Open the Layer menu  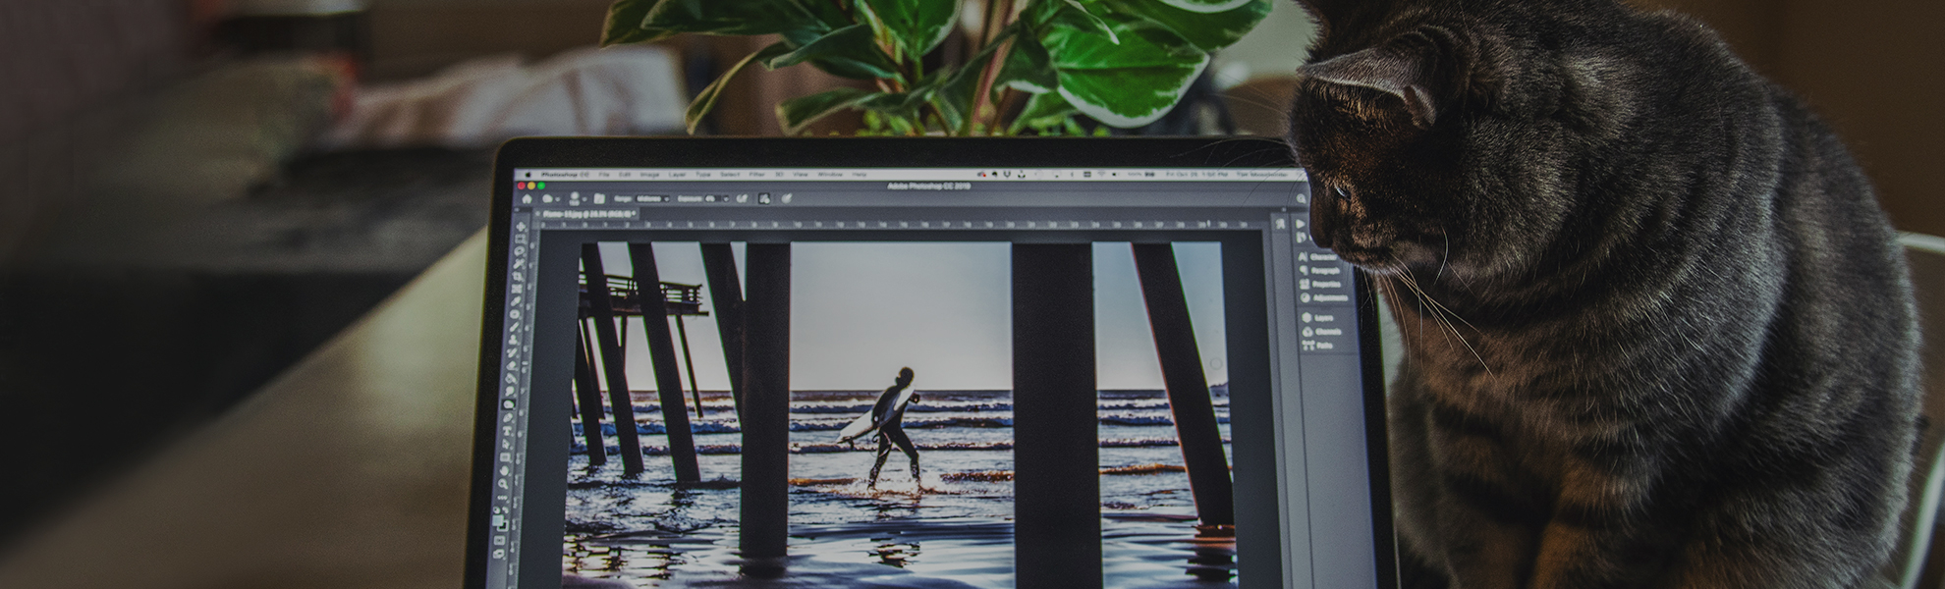tap(677, 175)
